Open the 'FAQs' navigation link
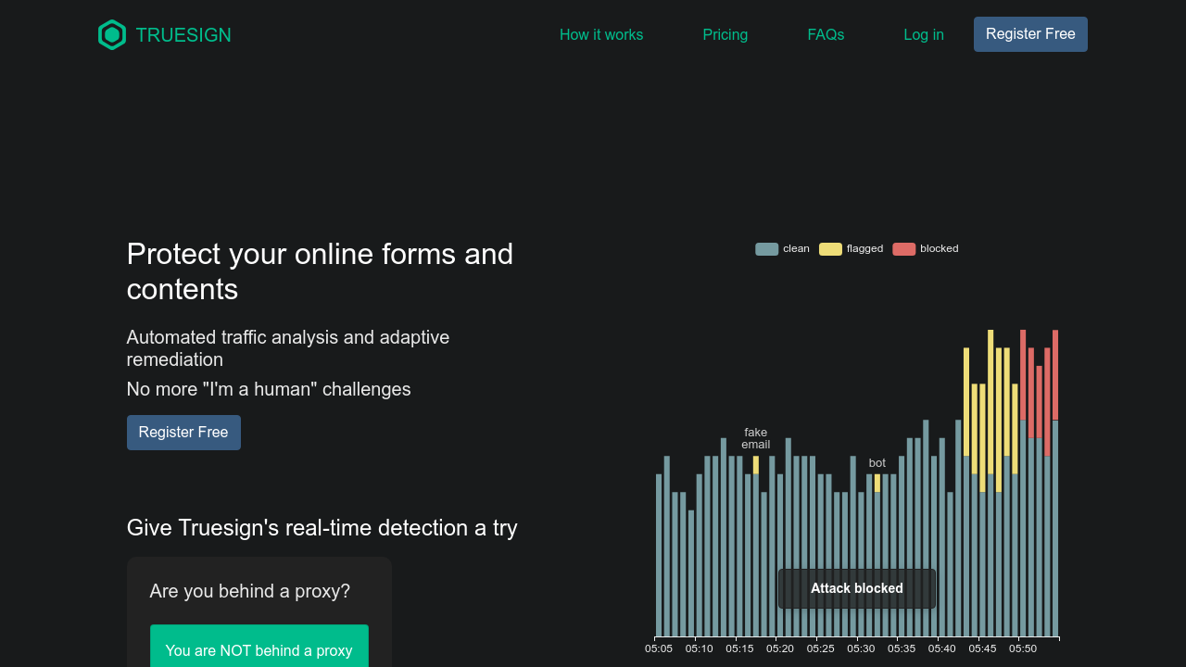The width and height of the screenshot is (1186, 667). (x=826, y=34)
